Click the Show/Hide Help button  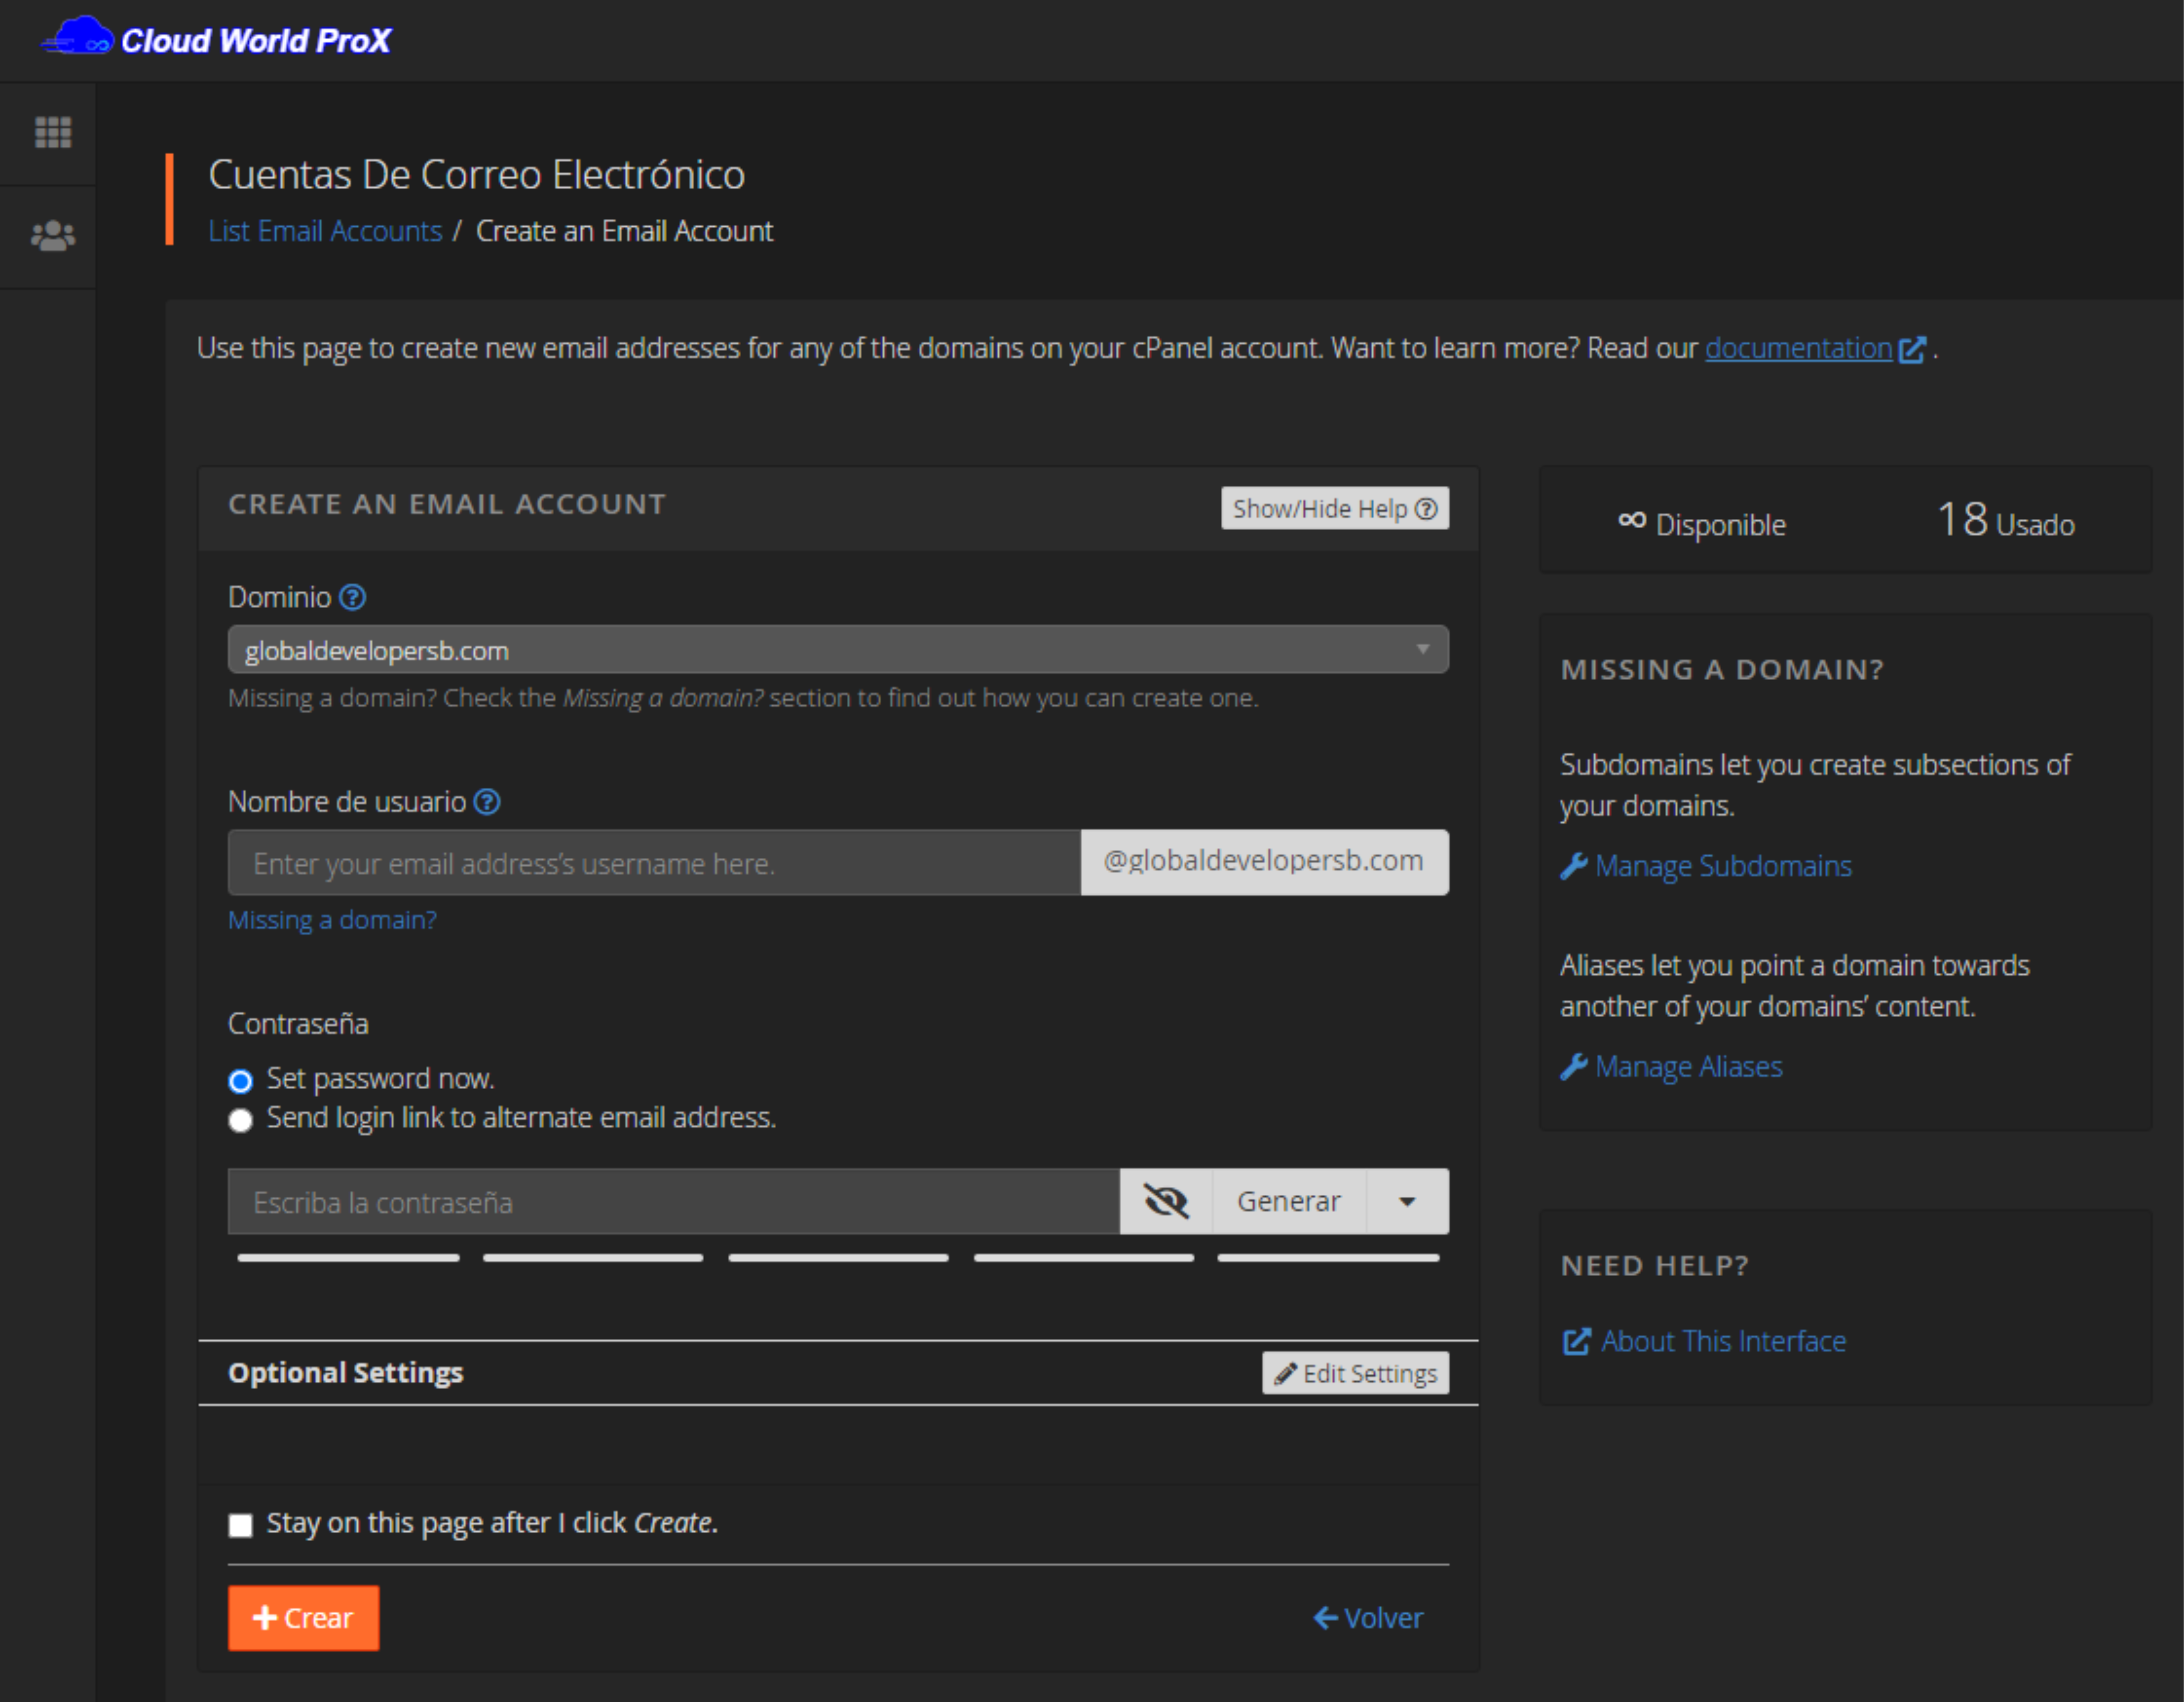pyautogui.click(x=1334, y=508)
